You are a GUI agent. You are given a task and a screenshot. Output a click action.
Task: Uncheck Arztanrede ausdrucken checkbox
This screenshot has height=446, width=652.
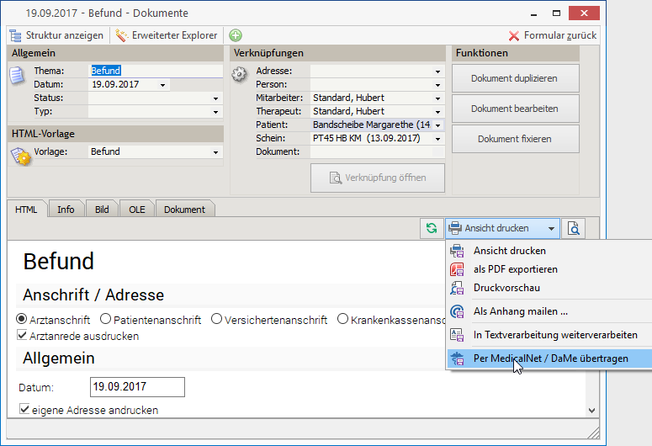pos(23,336)
